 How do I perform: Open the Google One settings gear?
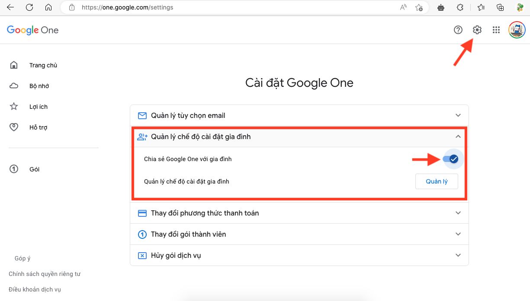(477, 30)
